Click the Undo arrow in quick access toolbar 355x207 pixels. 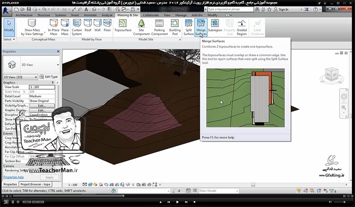(44, 9)
